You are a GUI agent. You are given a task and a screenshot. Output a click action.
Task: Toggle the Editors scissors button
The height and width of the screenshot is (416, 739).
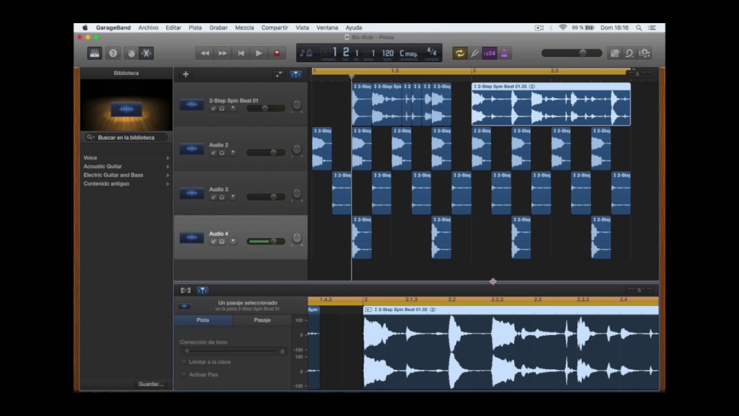pyautogui.click(x=146, y=53)
